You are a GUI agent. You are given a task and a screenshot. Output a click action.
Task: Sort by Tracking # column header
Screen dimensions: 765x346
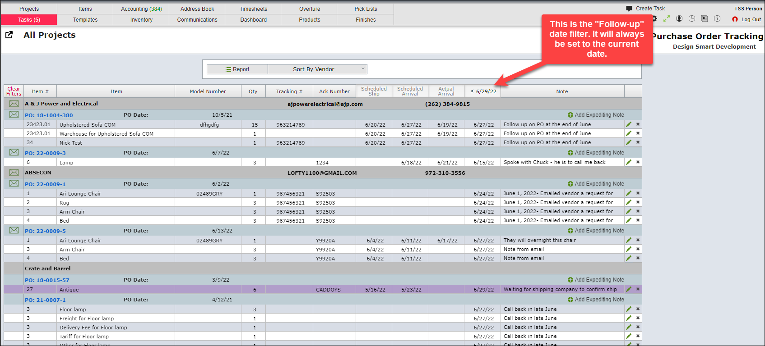[x=289, y=91]
